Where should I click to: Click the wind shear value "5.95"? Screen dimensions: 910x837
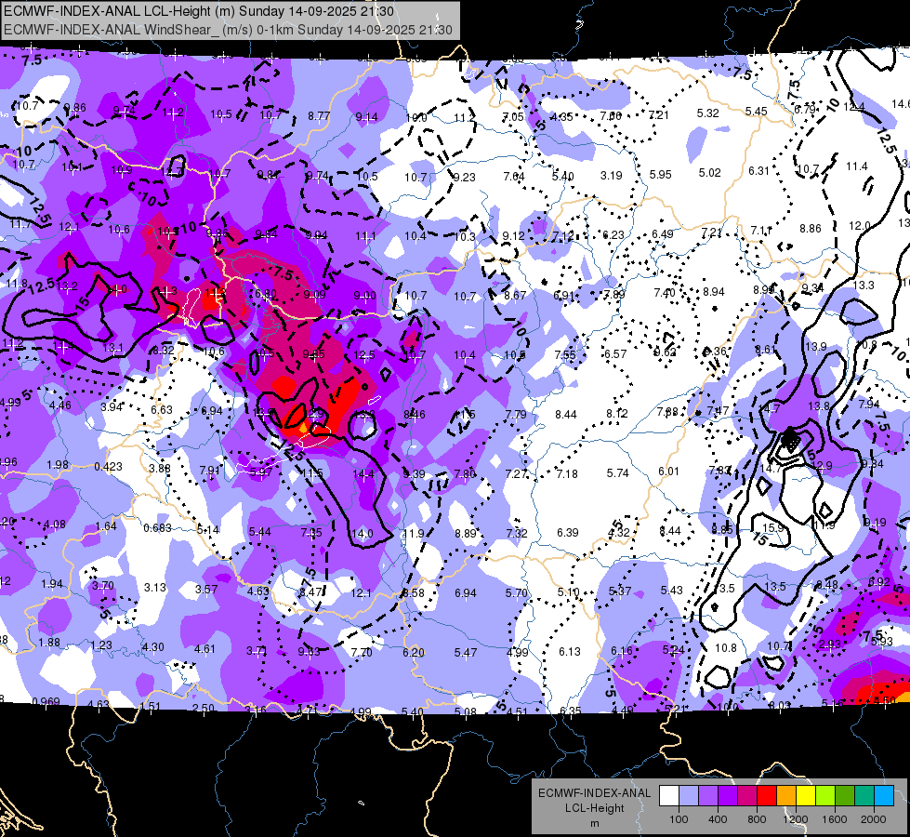pos(661,174)
